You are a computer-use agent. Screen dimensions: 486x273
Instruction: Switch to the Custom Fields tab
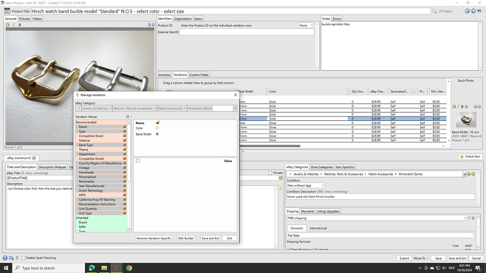[198, 75]
